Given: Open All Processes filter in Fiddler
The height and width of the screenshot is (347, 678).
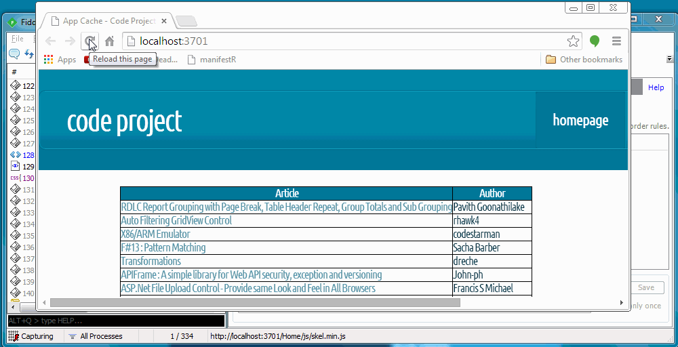Looking at the screenshot, I should [96, 336].
